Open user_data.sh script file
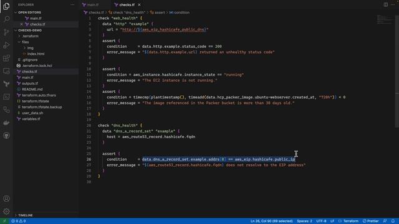The height and width of the screenshot is (224, 399). click(32, 113)
